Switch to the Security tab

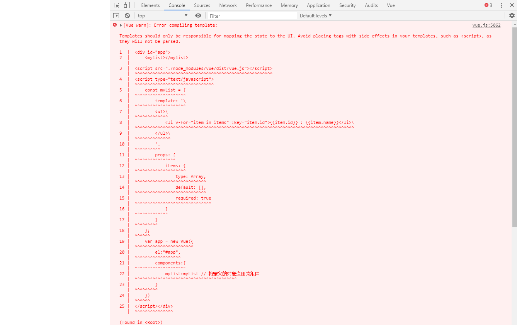[347, 5]
